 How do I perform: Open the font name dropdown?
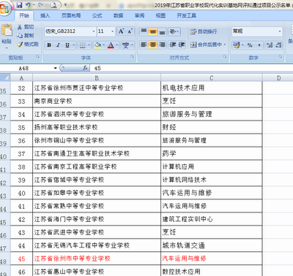click(94, 31)
